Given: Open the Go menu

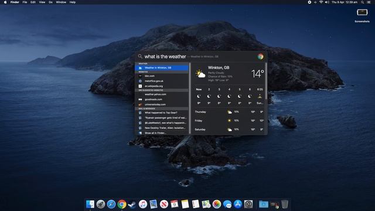Looking at the screenshot, I should coord(50,2).
